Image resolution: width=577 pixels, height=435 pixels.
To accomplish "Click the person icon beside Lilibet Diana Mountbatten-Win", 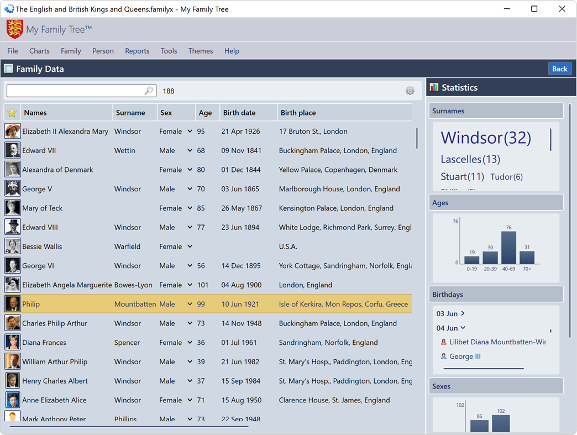I will [443, 341].
